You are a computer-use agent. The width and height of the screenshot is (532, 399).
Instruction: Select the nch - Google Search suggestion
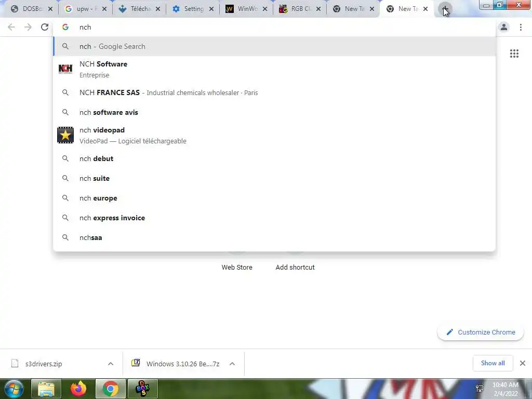point(274,46)
